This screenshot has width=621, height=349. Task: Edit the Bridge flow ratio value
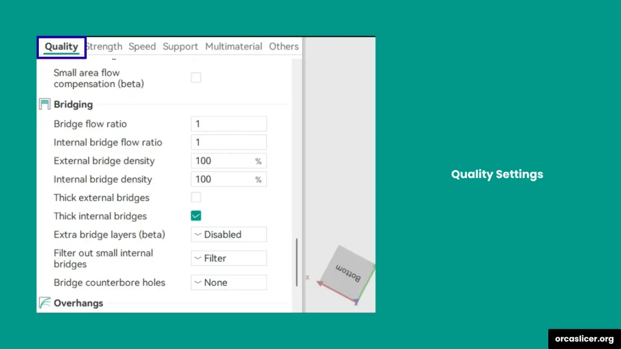point(229,124)
